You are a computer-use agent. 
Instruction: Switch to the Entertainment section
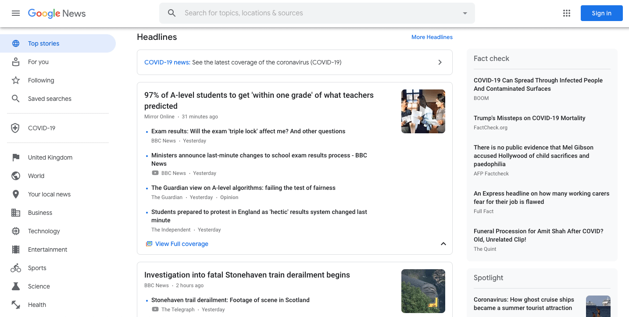pos(48,249)
